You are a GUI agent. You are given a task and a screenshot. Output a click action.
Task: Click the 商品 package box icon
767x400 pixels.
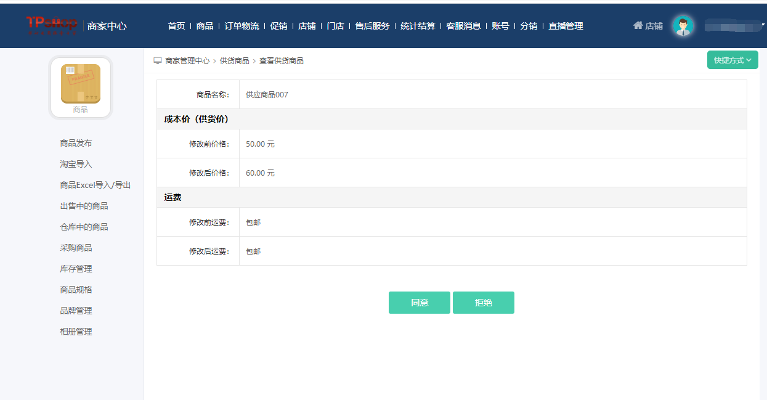coord(81,84)
